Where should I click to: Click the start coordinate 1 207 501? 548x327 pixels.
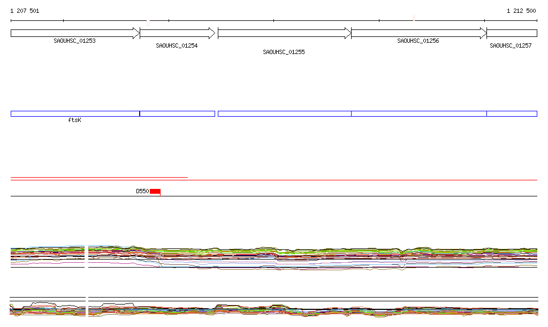(25, 11)
